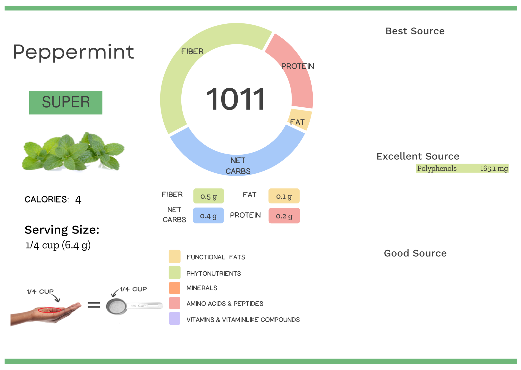Toggle the FUNCTIONAL FATS legend entry
This screenshot has height=370, width=521.
click(x=215, y=257)
